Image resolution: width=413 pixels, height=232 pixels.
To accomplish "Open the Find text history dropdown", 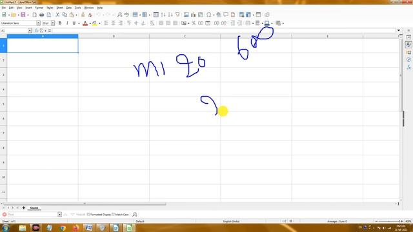I will click(x=60, y=215).
